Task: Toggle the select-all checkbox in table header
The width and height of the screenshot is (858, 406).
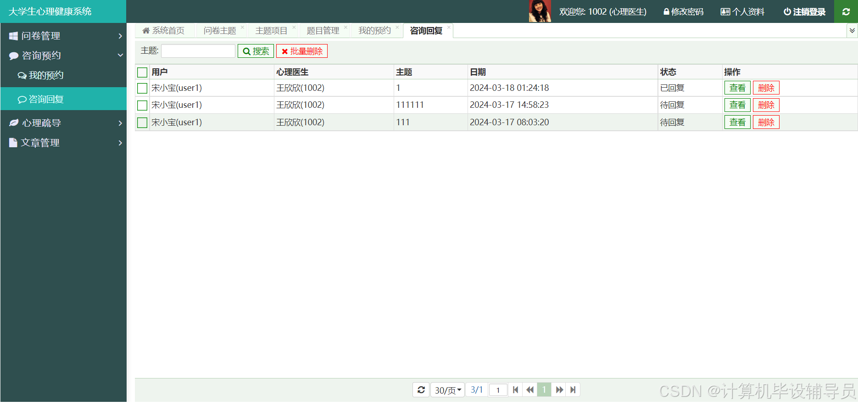Action: coord(142,72)
